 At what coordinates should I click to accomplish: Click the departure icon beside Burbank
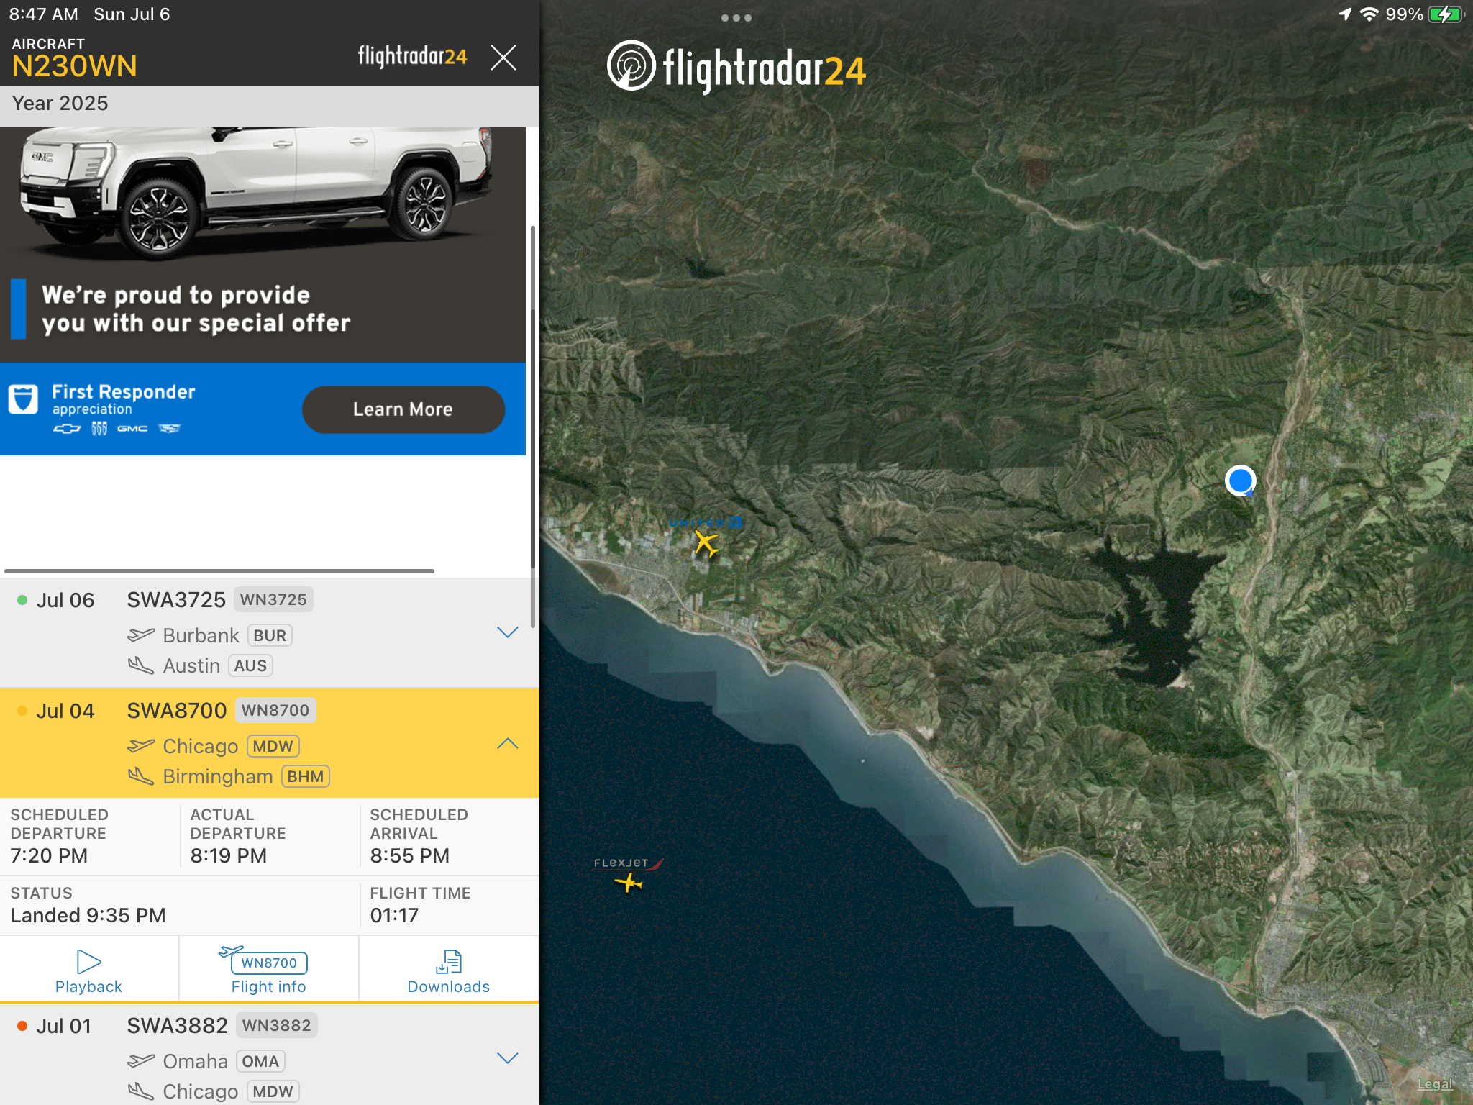141,635
